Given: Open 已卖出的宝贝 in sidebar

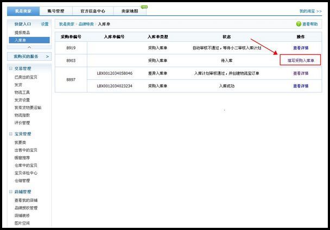Looking at the screenshot, I should [26, 77].
